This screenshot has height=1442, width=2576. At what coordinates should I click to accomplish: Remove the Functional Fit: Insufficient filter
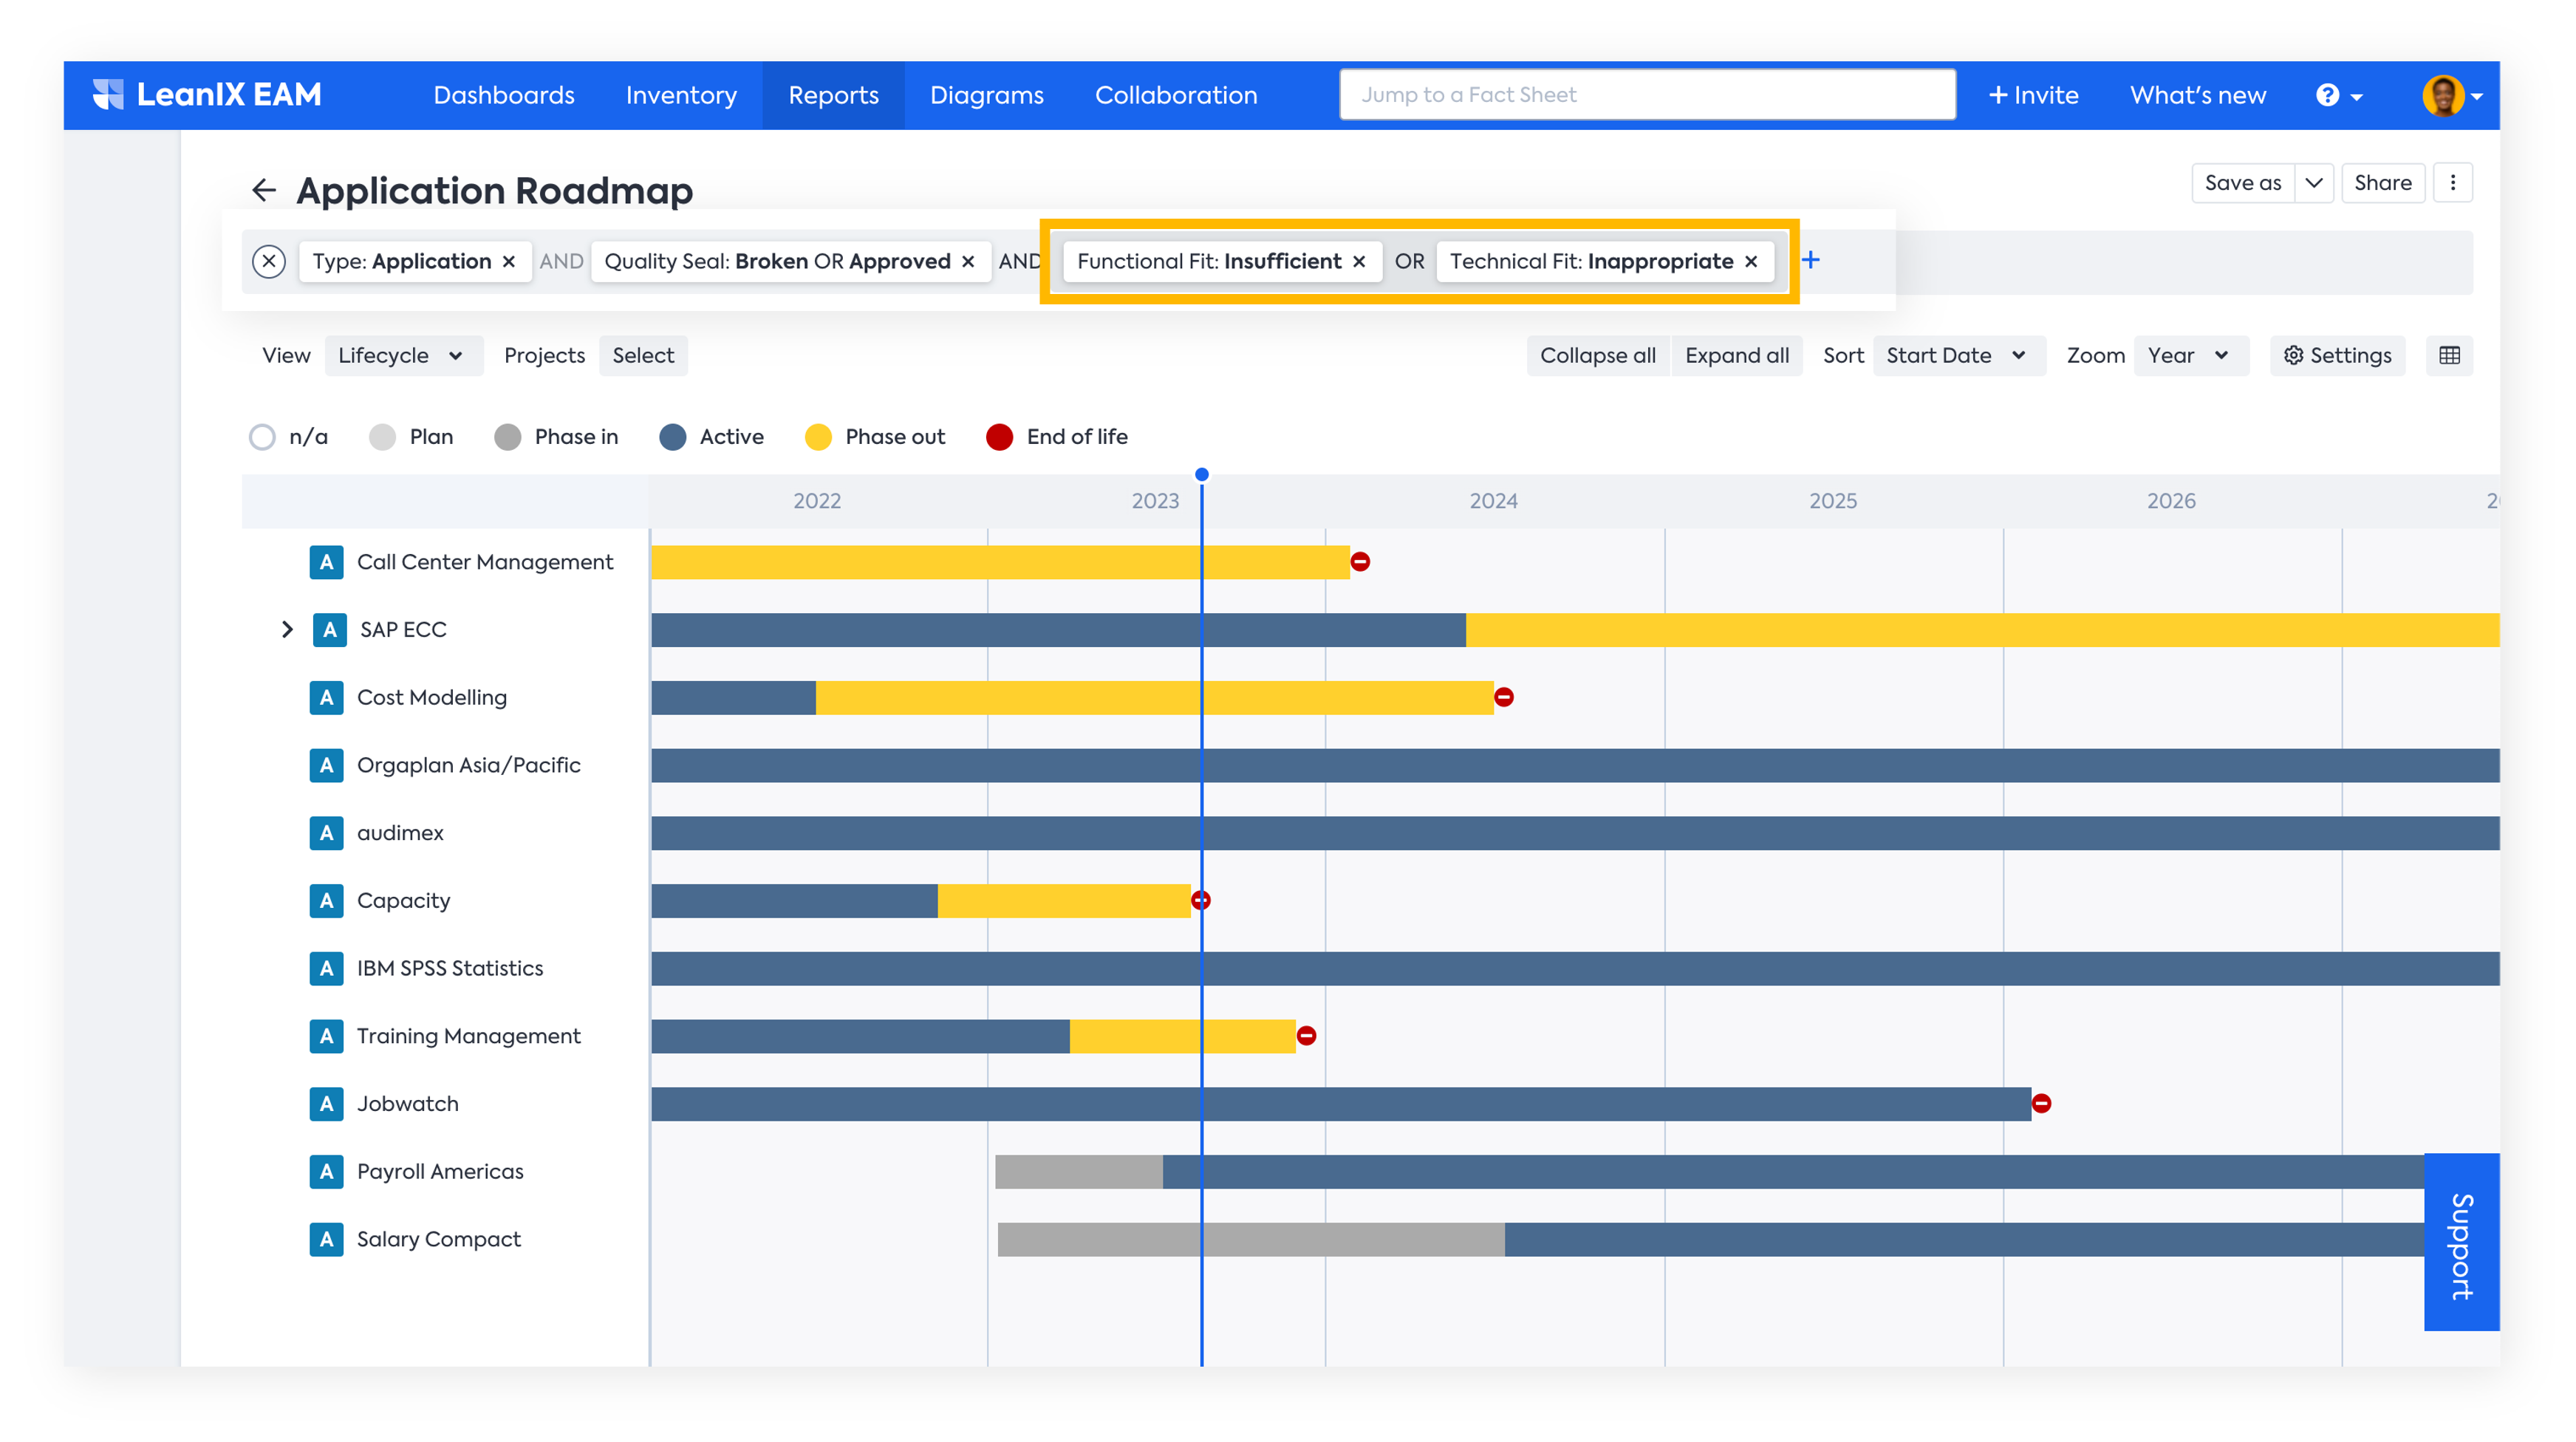(1359, 261)
